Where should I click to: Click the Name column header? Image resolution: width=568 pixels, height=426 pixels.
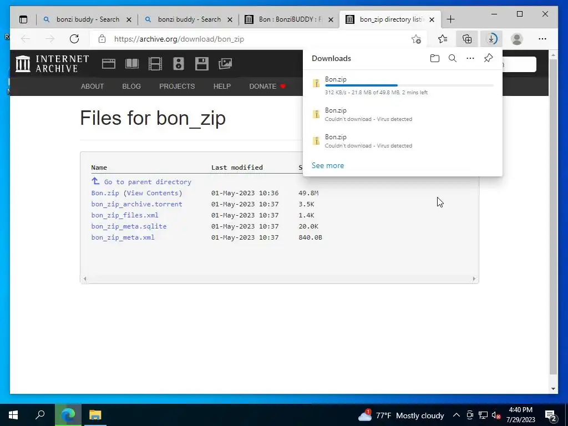click(99, 168)
